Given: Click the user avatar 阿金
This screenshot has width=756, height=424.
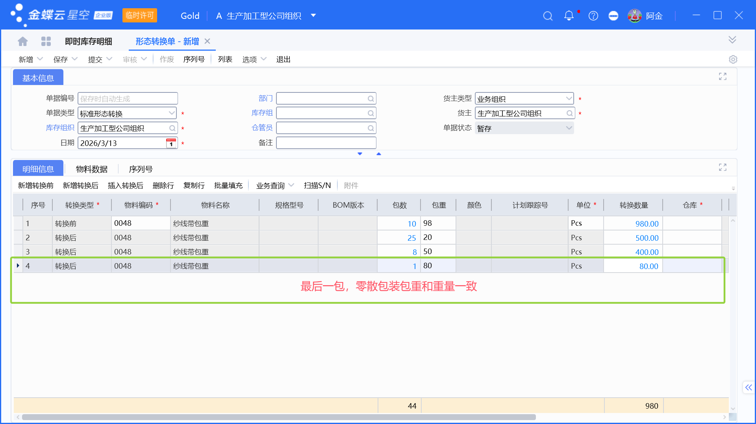Looking at the screenshot, I should click(x=635, y=16).
